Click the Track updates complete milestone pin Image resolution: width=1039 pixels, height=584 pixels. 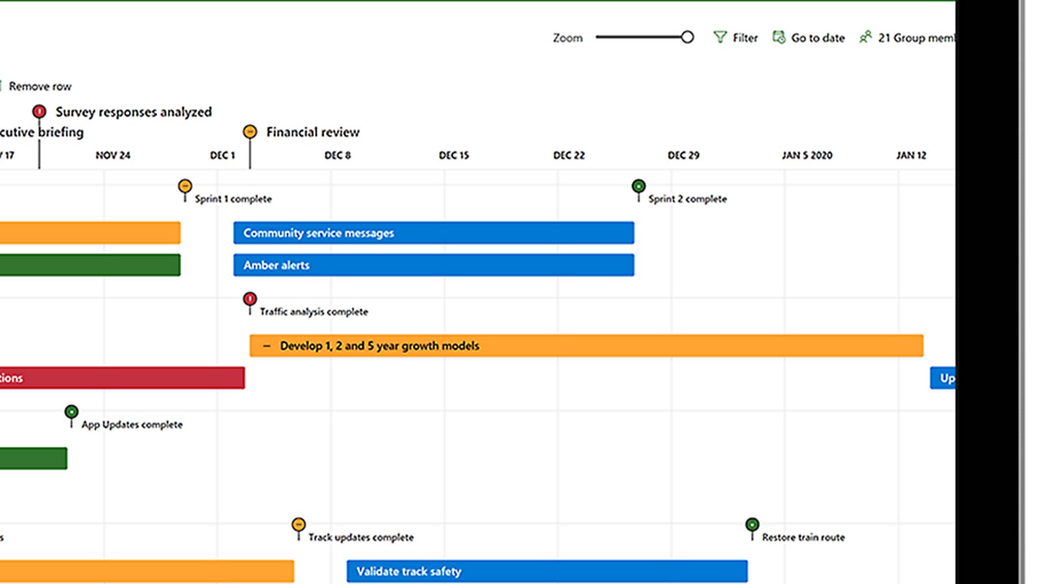(299, 524)
